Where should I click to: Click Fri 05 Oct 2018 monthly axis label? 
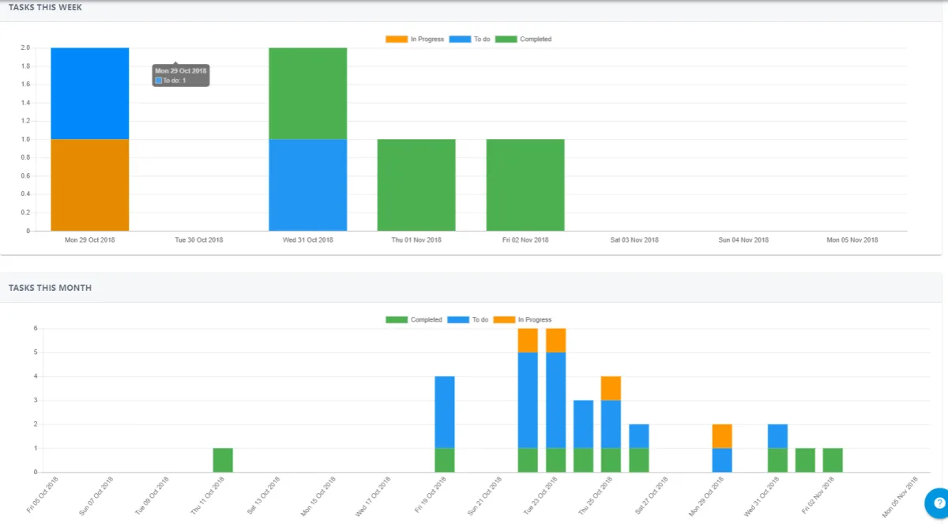click(x=43, y=494)
